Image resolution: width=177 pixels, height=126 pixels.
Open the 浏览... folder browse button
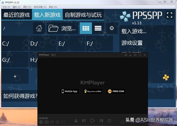point(62,28)
